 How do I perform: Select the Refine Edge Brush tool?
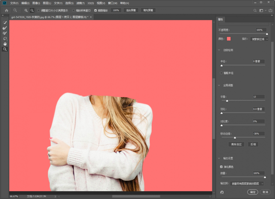coord(5,28)
